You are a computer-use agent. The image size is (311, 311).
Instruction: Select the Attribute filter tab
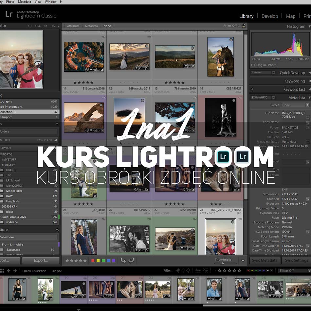coord(73,26)
